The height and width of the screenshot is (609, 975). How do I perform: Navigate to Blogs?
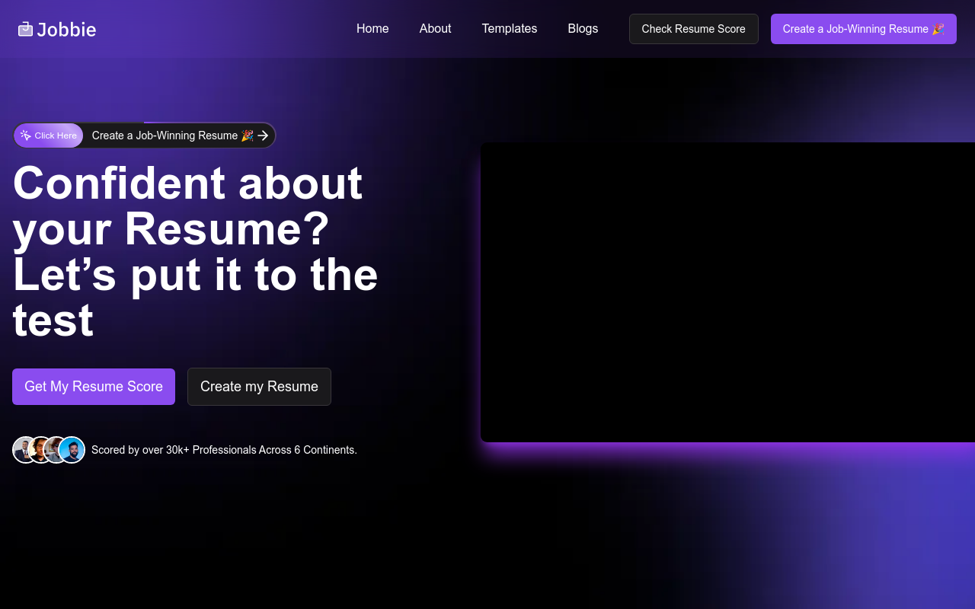coord(583,29)
